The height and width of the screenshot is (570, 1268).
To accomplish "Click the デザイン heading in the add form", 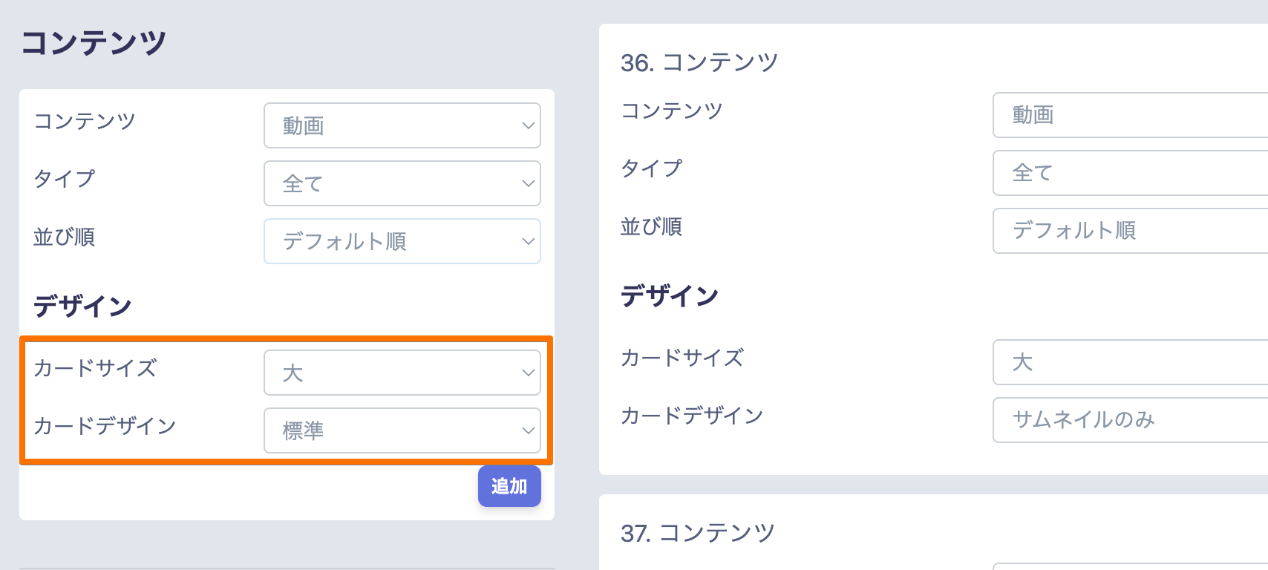I will (x=82, y=306).
